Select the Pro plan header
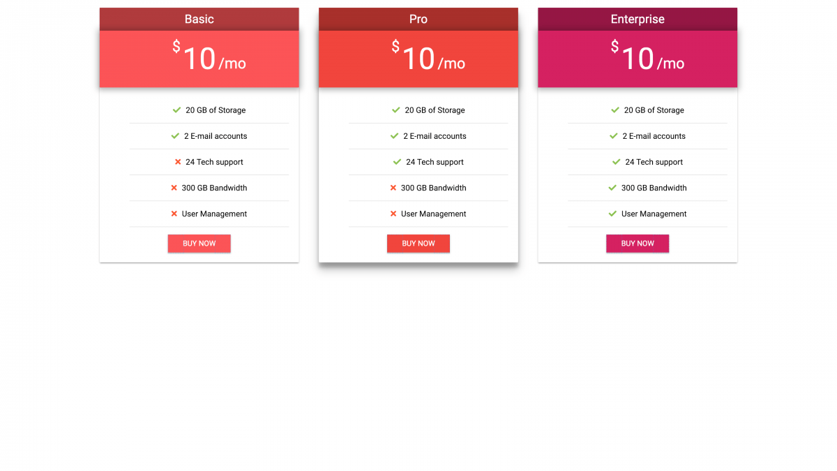Screen dimensions: 837x471 pos(418,19)
